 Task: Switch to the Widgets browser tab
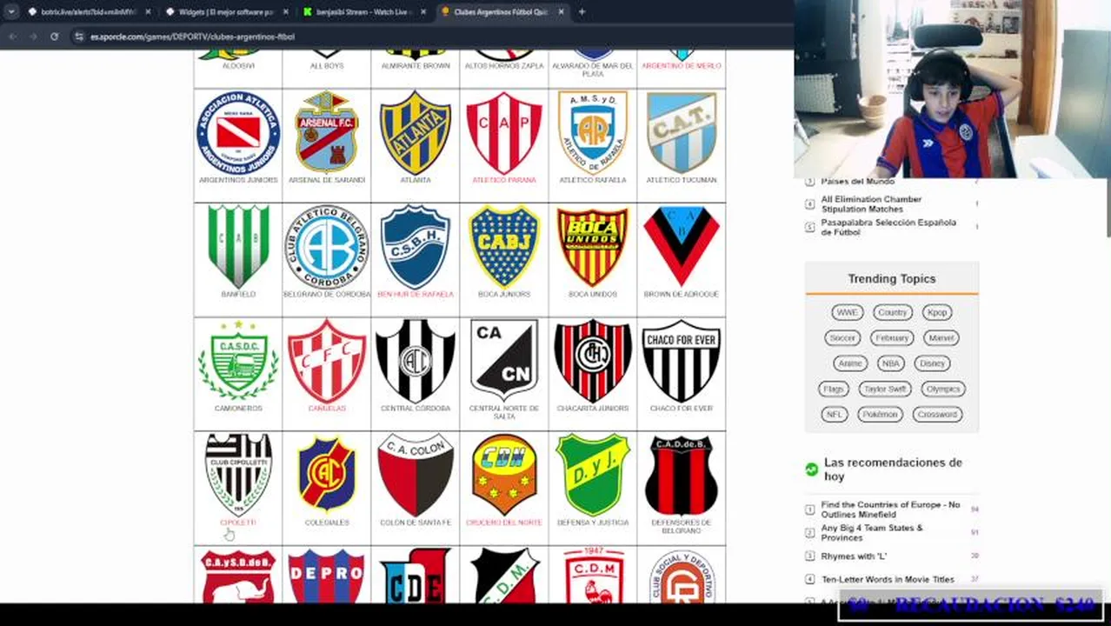pos(225,12)
